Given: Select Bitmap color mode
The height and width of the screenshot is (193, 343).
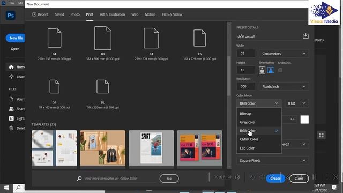Looking at the screenshot, I should click(x=259, y=114).
